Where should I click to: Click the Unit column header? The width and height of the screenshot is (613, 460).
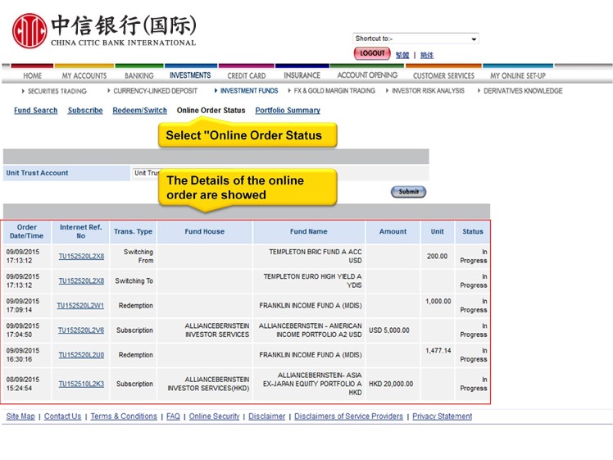click(437, 231)
